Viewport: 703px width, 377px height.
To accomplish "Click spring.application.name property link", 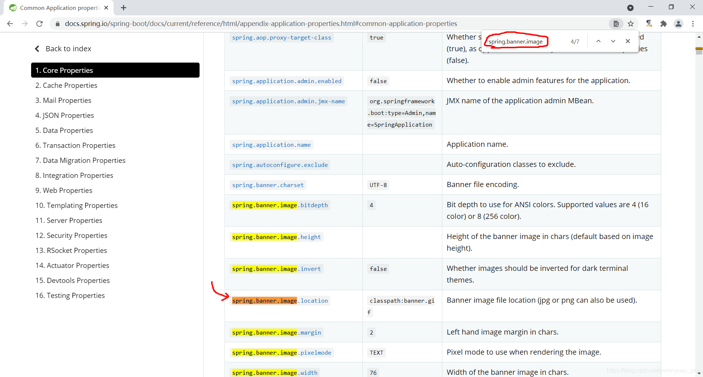I will (x=271, y=145).
